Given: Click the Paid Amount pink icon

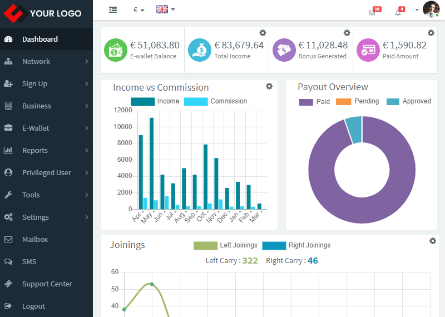Looking at the screenshot, I should click(368, 50).
